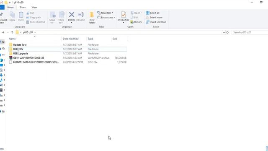Sort by Size column header
Viewport: 268px width, 151px height.
115,39
